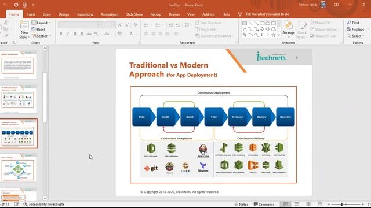
Task: Open the Review tab
Action: pos(174,14)
